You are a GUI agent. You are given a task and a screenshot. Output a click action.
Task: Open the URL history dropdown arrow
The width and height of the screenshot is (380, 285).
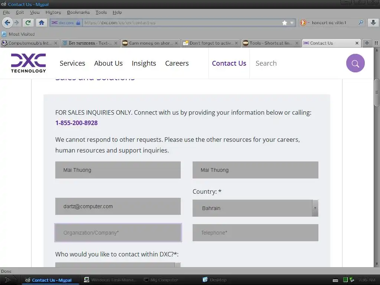292,23
